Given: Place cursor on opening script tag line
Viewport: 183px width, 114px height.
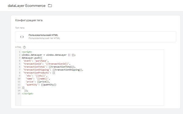Looking at the screenshot, I should point(27,52).
